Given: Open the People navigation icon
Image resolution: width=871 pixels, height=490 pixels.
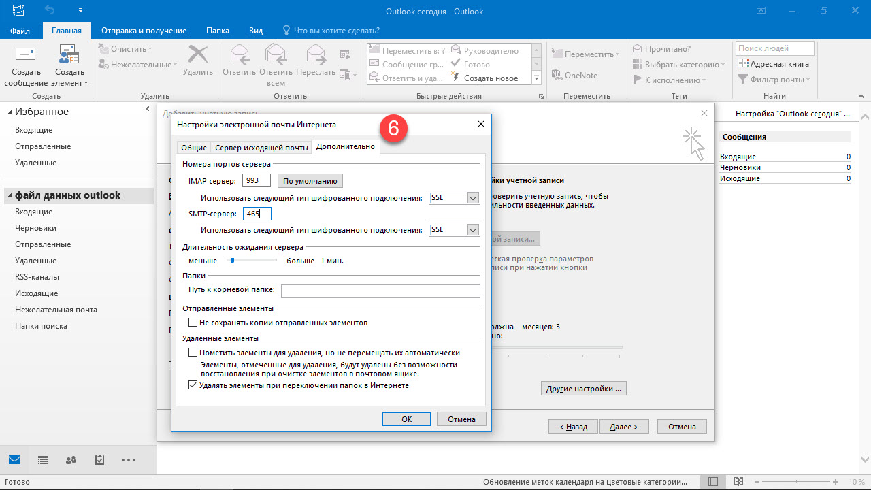Looking at the screenshot, I should click(x=71, y=460).
